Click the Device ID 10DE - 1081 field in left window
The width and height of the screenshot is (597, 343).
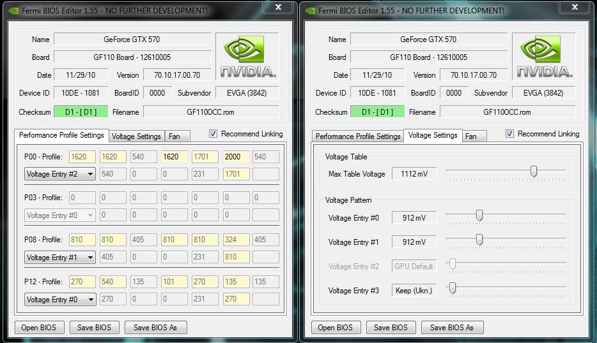click(x=81, y=92)
